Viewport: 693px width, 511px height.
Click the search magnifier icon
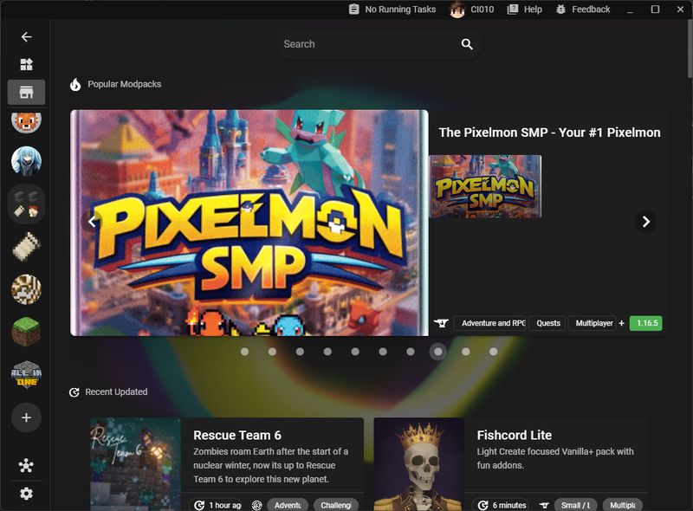click(x=467, y=44)
